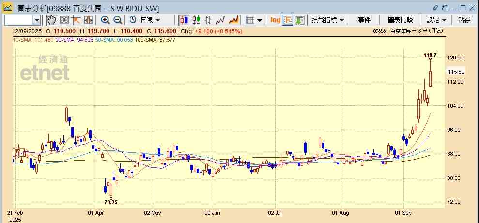Switch to line chart type

220,20
